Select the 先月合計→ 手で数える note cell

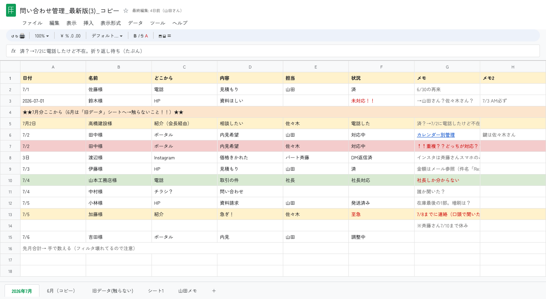[152, 248]
